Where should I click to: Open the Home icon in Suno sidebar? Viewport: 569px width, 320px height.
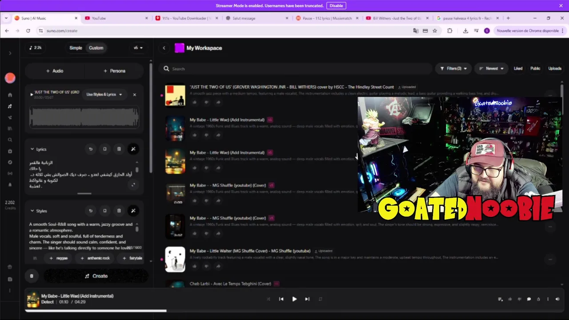click(x=10, y=95)
